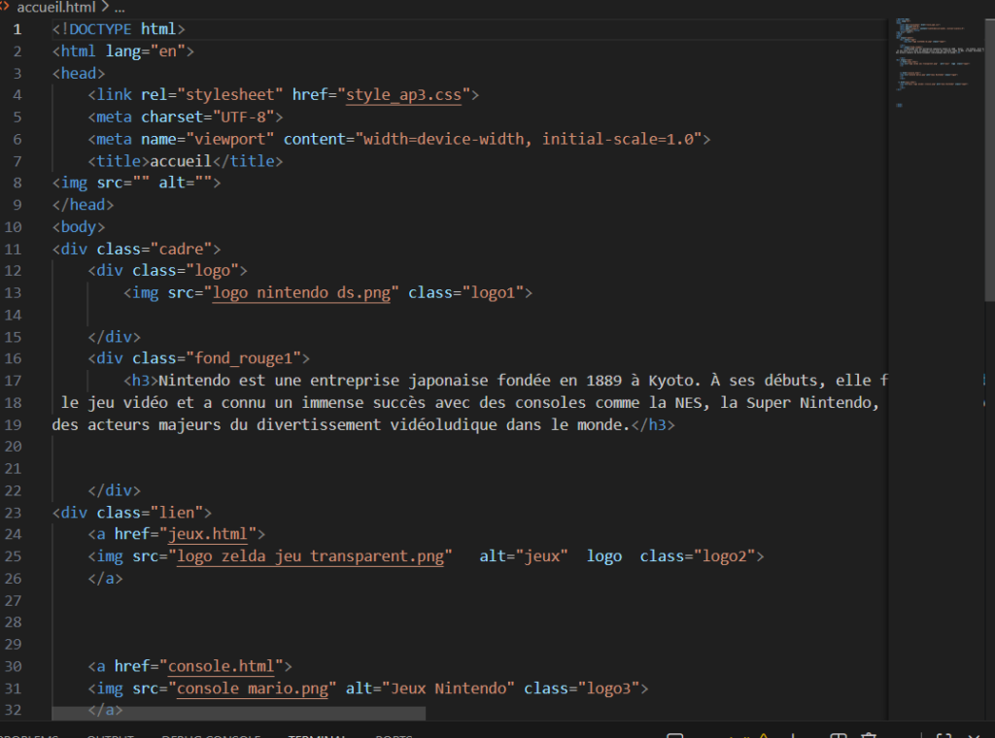Follow the style_ap3.css href link
The image size is (995, 738).
(408, 95)
